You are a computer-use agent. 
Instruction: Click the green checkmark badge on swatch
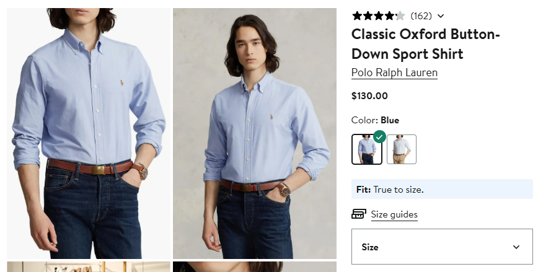[379, 136]
